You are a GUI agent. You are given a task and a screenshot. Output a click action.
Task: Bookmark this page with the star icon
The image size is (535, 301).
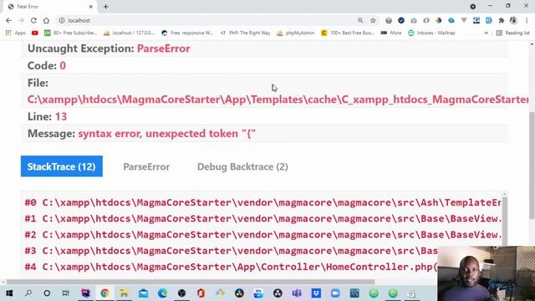click(373, 20)
